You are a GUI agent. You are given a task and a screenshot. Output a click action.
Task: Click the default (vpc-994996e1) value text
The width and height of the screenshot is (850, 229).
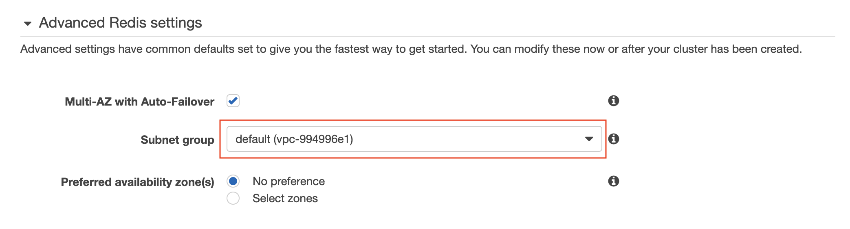[x=294, y=139]
